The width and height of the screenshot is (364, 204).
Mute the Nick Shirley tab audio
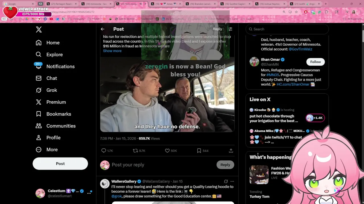140,4
